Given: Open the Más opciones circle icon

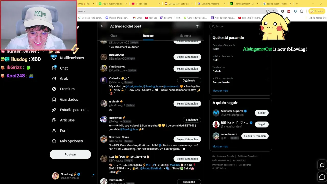Looking at the screenshot, I should (x=54, y=141).
